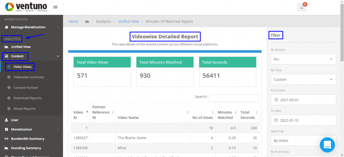Sort by Partner Reference ID column

pos(113,112)
